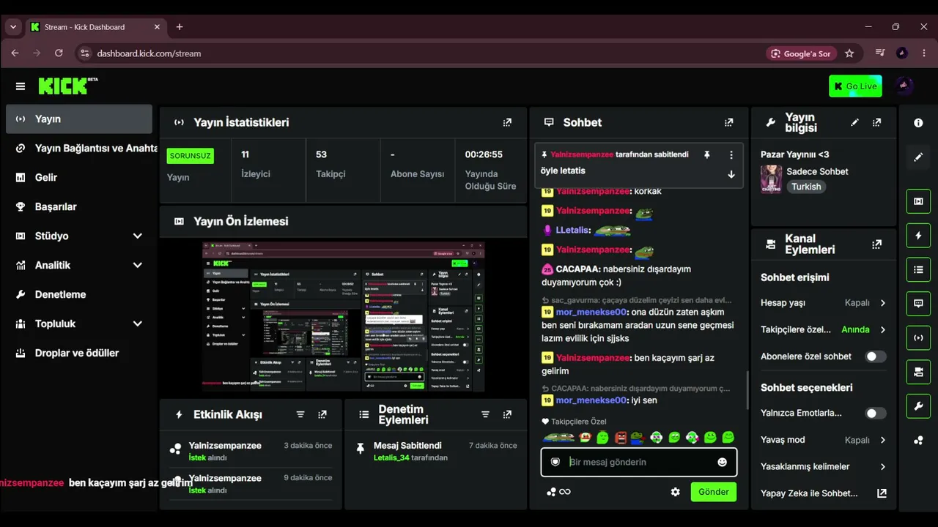This screenshot has width=938, height=527.
Task: Click the Sadece Sohbet category thumbnail
Action: click(771, 179)
